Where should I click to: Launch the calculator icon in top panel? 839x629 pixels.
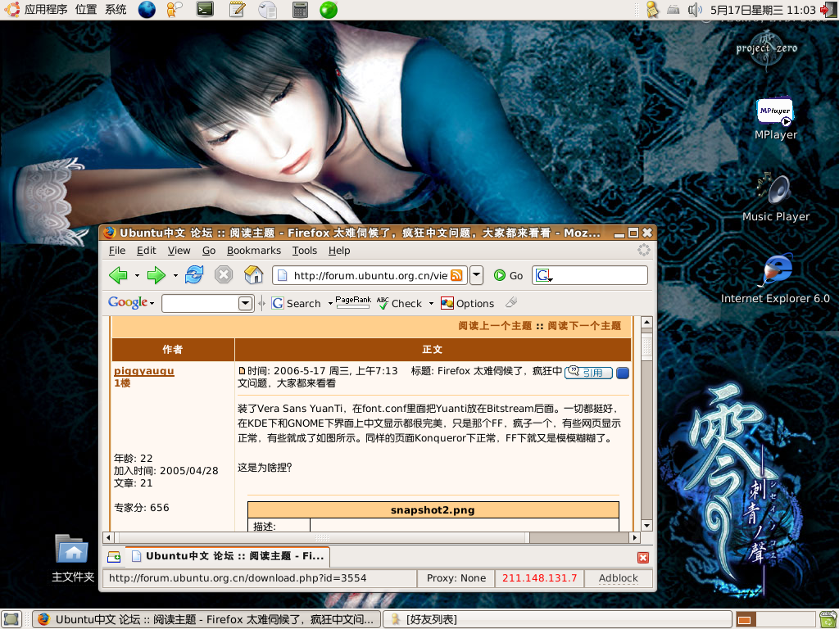point(300,10)
